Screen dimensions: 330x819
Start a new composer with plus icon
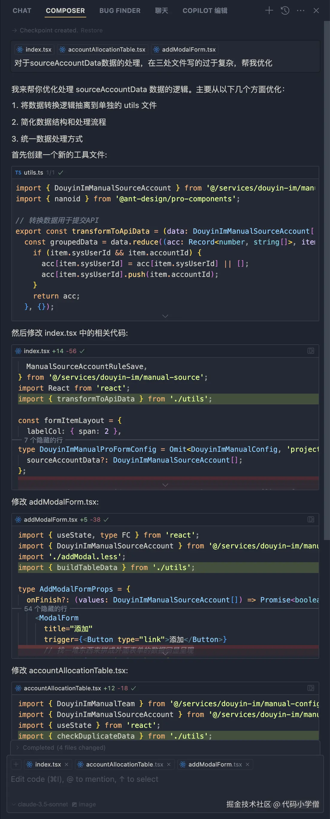[269, 10]
